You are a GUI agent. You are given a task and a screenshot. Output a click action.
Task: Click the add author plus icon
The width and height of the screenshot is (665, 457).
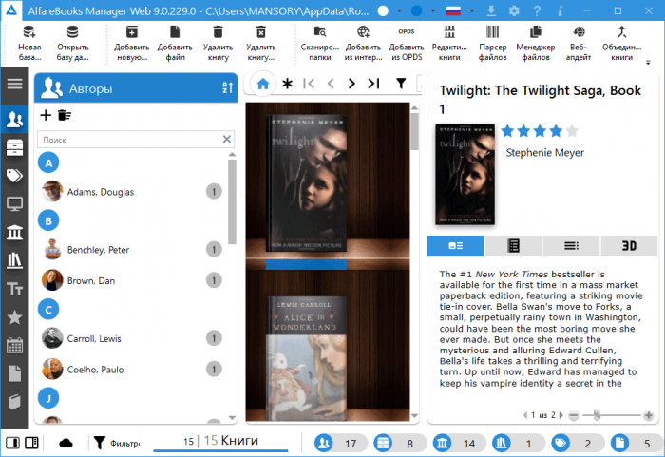coord(45,115)
